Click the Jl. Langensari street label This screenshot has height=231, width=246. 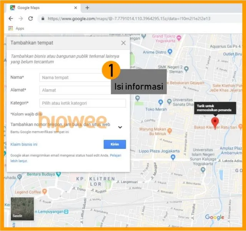127,182
